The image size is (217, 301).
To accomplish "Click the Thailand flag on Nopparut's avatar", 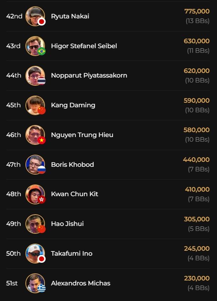I will tap(42, 81).
